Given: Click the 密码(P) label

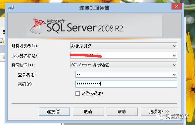Looking at the screenshot, I should tap(26, 84).
